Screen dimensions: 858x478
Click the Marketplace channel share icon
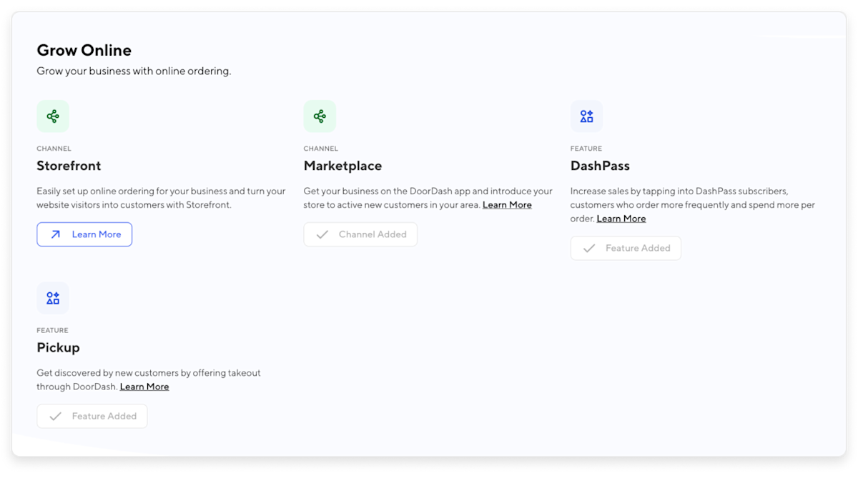click(320, 116)
